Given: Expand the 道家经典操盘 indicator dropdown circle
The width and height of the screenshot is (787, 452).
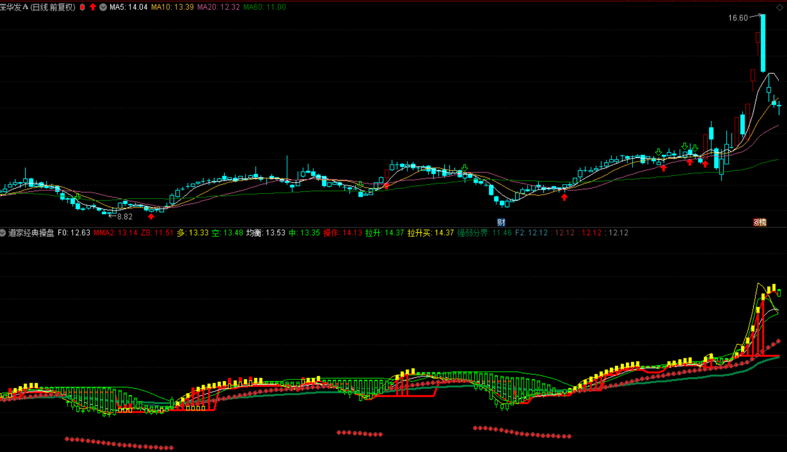Looking at the screenshot, I should 3,233.
